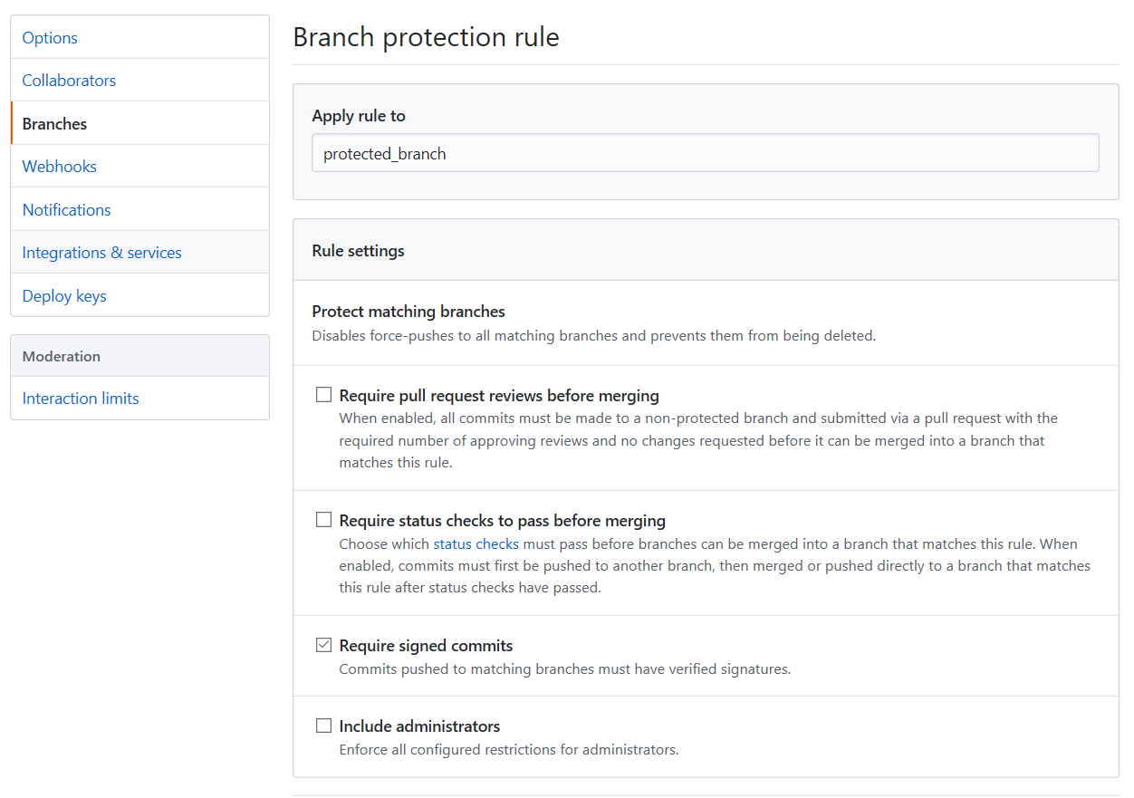Open the Webhooks settings
The height and width of the screenshot is (798, 1134).
(x=59, y=166)
